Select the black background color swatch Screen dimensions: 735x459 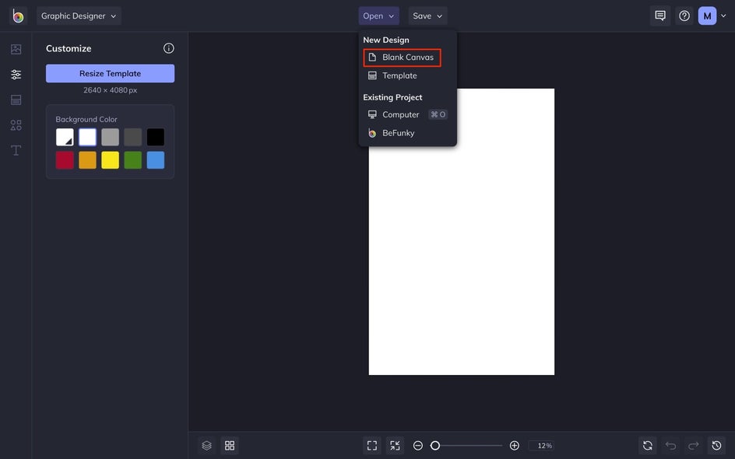click(156, 137)
